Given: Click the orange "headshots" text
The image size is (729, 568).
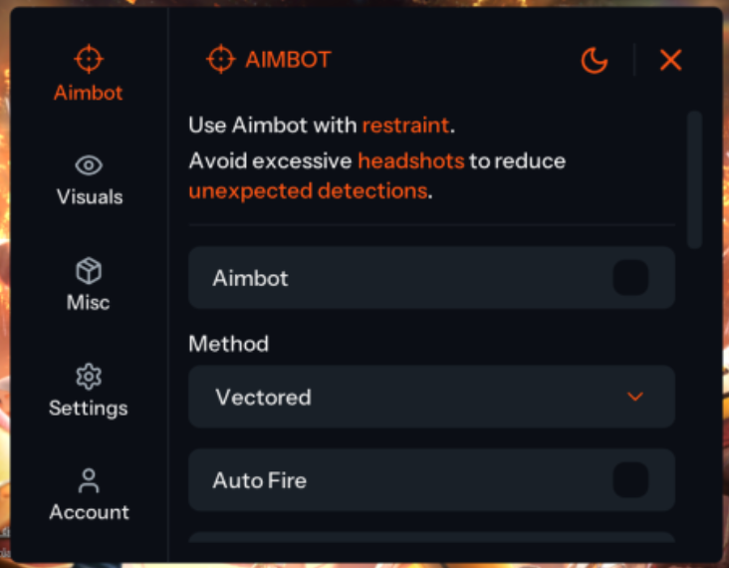Looking at the screenshot, I should pyautogui.click(x=411, y=161).
